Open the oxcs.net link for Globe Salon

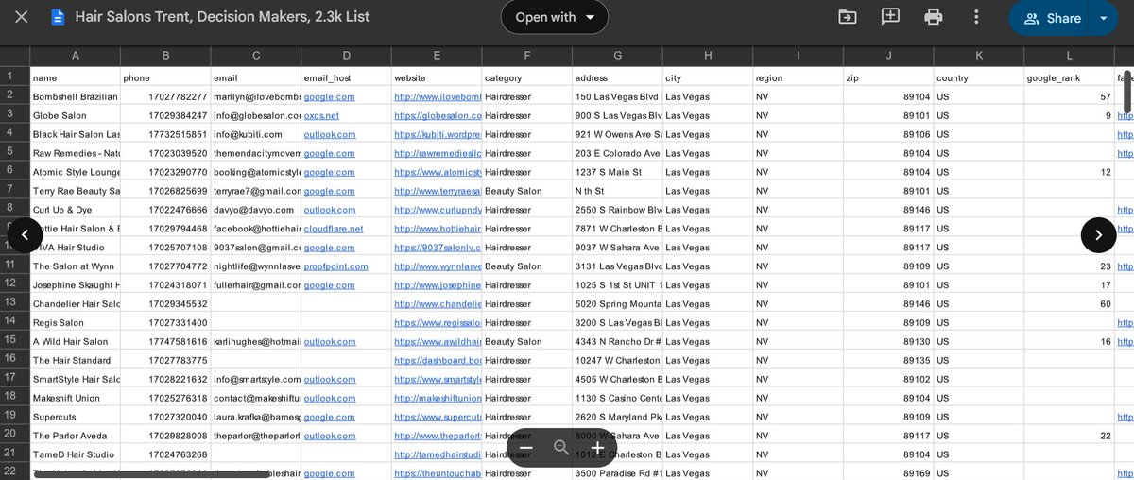click(321, 115)
